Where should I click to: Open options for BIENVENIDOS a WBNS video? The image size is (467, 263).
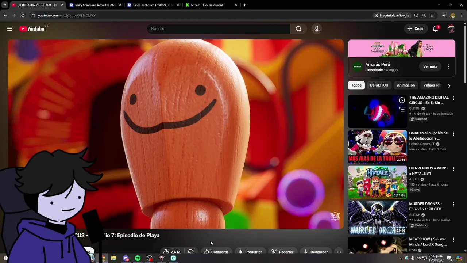[454, 169]
